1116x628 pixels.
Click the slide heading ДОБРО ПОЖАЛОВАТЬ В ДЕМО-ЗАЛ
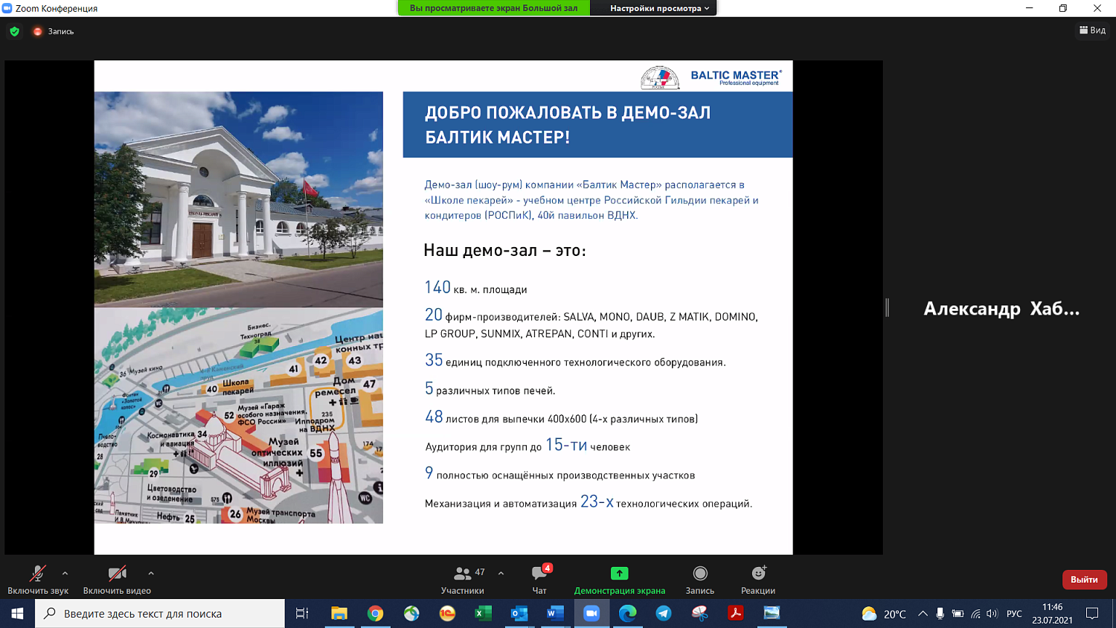[568, 113]
